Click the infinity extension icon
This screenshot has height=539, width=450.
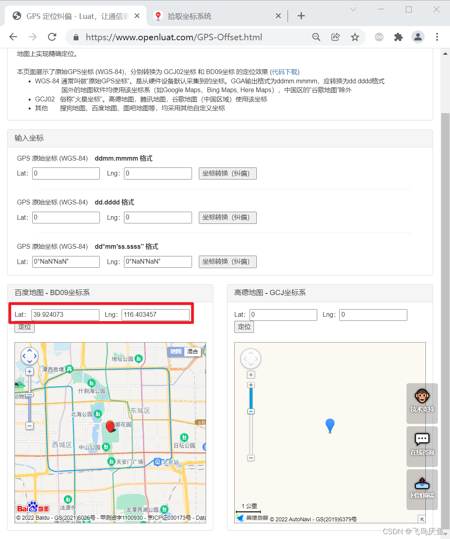click(379, 37)
